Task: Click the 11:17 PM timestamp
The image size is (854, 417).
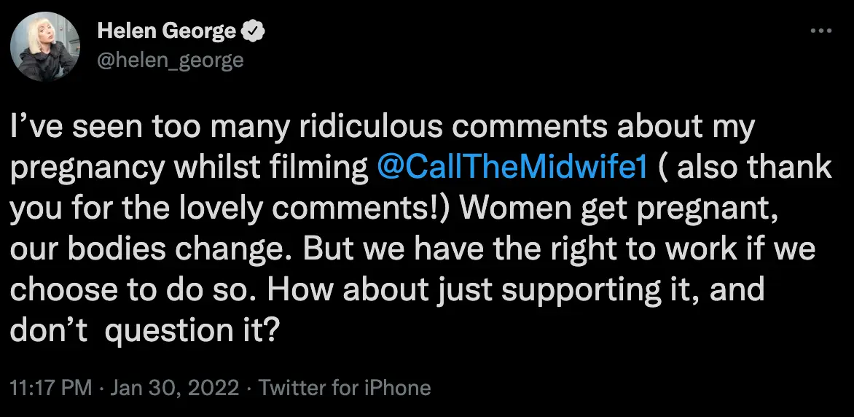Action: pyautogui.click(x=50, y=388)
